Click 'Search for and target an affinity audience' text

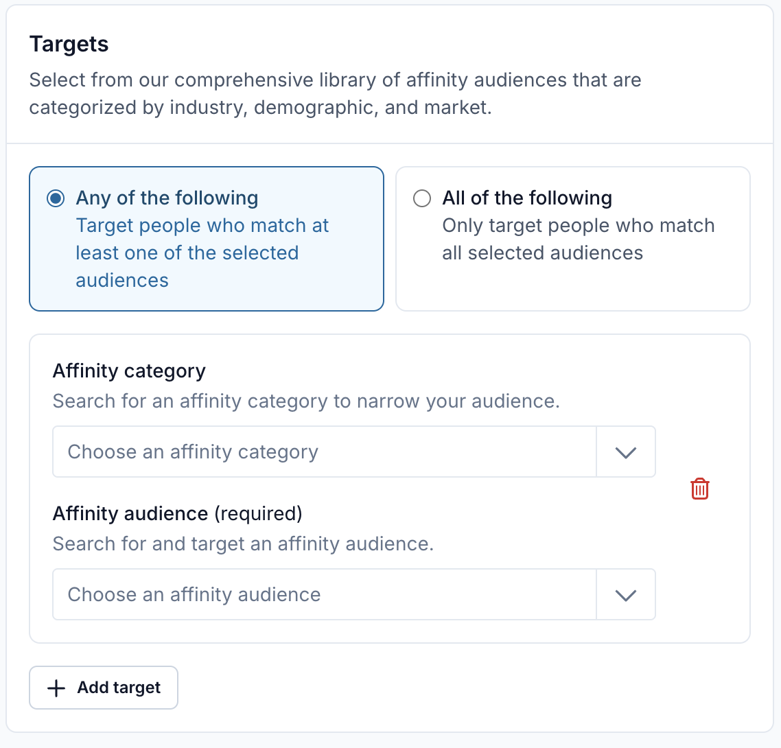point(243,544)
